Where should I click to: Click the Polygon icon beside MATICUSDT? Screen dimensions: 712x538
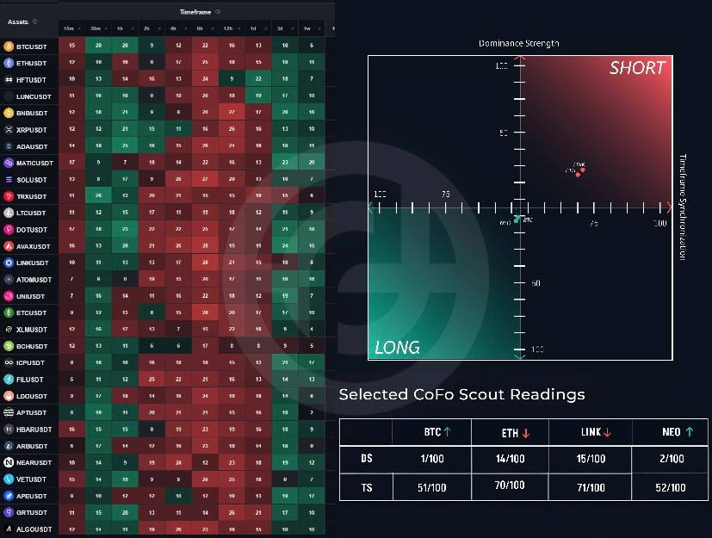[x=9, y=163]
